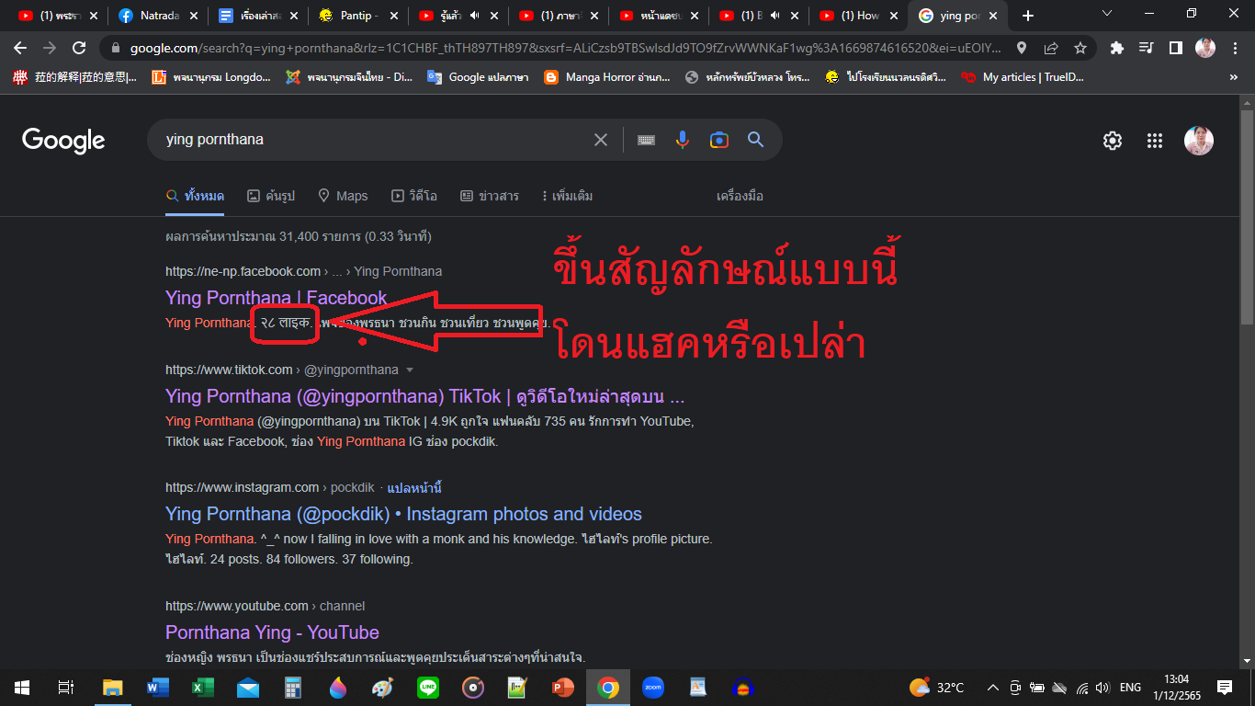Open Windows notification center
Screen dimensions: 1255x706
pyautogui.click(x=1225, y=688)
